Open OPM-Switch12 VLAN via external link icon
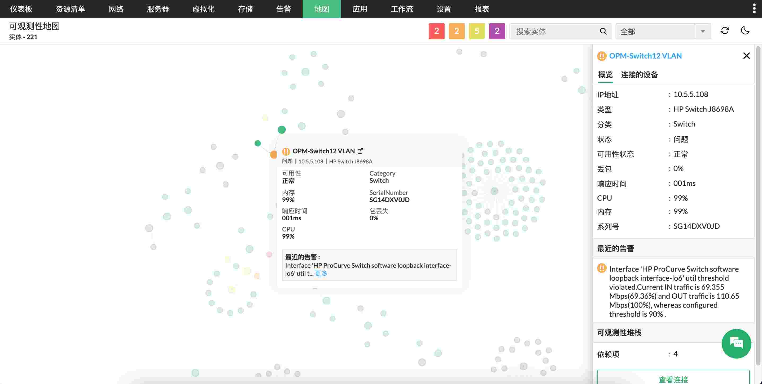The width and height of the screenshot is (762, 384). coord(361,151)
